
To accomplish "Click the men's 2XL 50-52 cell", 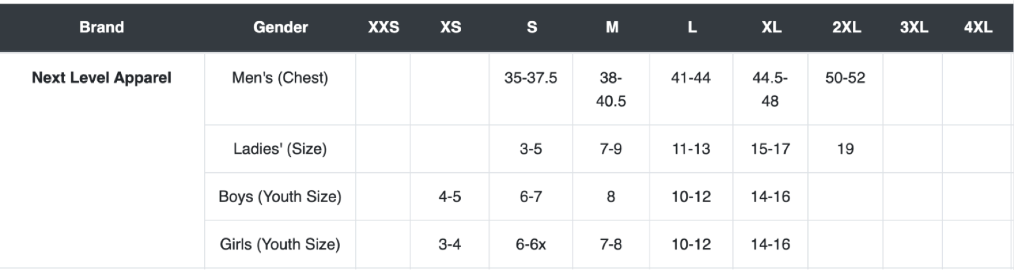I will click(845, 78).
